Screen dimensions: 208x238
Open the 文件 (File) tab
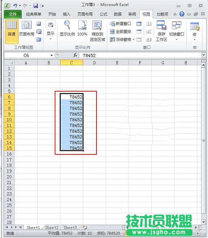[13, 14]
